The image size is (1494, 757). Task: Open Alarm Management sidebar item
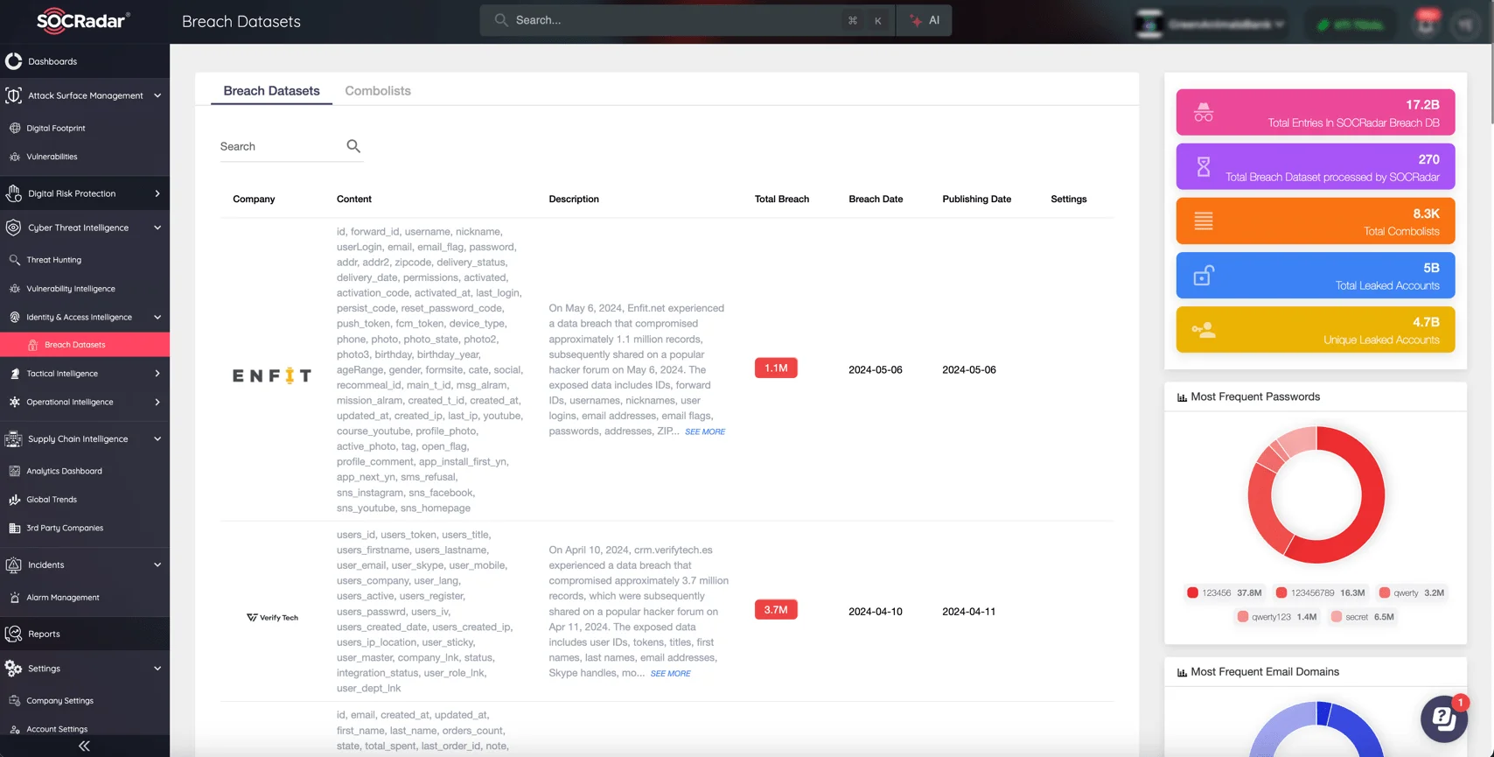[x=63, y=598]
